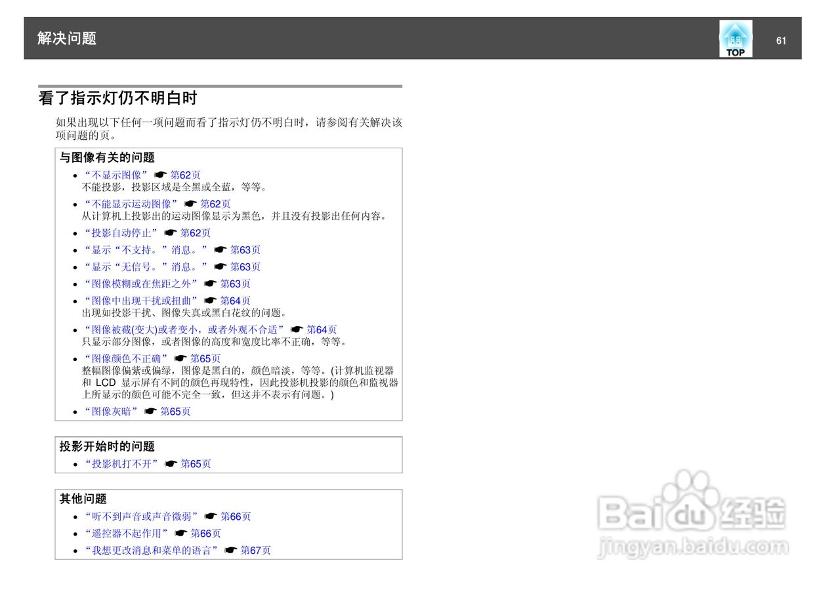Open the “图像灰暗” link
840x594 pixels.
coord(112,412)
